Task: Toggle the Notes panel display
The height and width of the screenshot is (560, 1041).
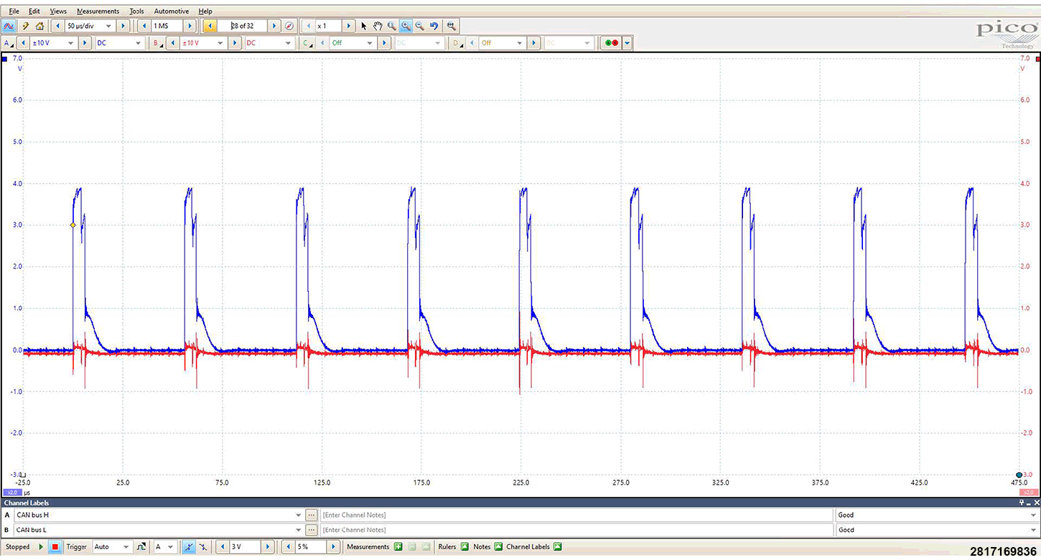Action: coord(498,547)
